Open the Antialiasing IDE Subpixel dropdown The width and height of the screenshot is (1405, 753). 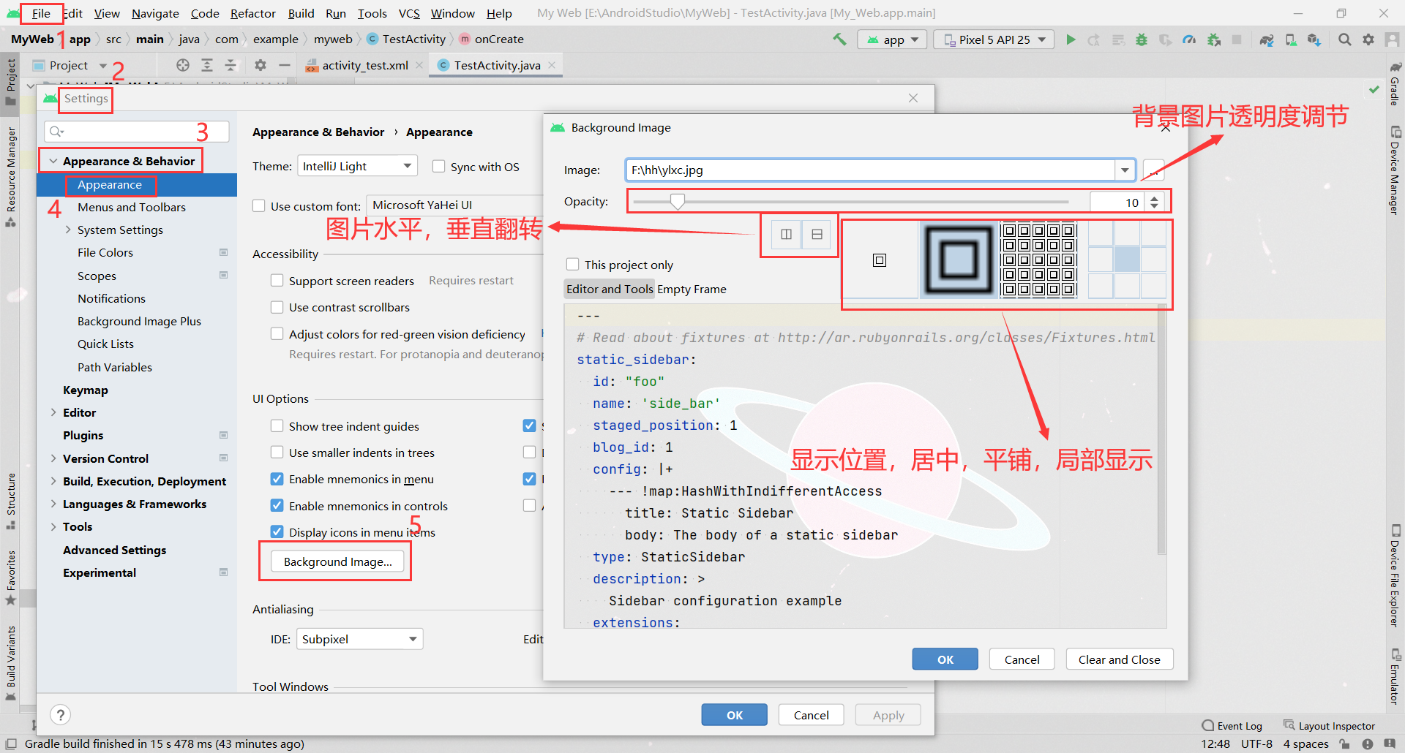point(360,639)
